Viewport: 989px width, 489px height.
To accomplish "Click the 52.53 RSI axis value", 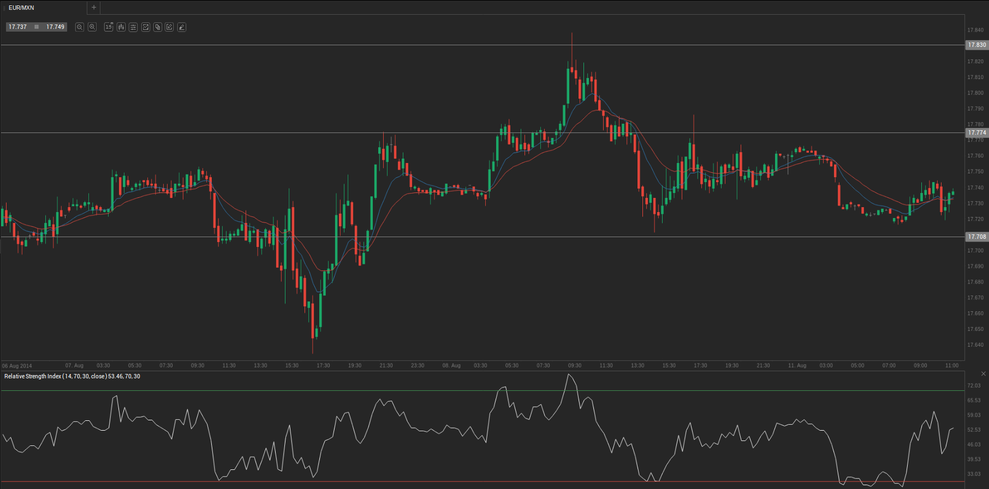I will click(974, 430).
